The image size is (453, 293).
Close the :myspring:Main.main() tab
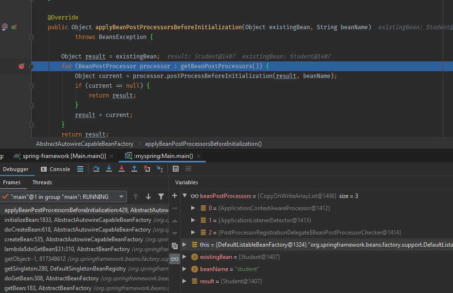click(x=199, y=156)
